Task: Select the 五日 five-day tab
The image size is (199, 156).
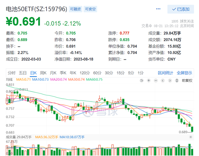Action: pyautogui.click(x=23, y=73)
